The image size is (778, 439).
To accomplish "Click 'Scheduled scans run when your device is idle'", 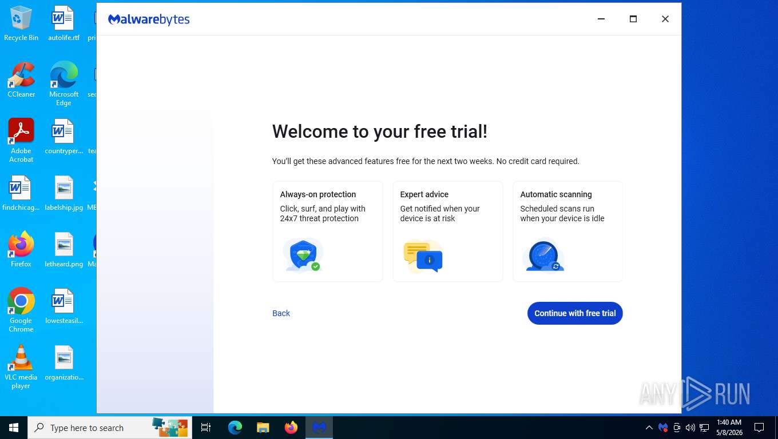I will point(562,213).
